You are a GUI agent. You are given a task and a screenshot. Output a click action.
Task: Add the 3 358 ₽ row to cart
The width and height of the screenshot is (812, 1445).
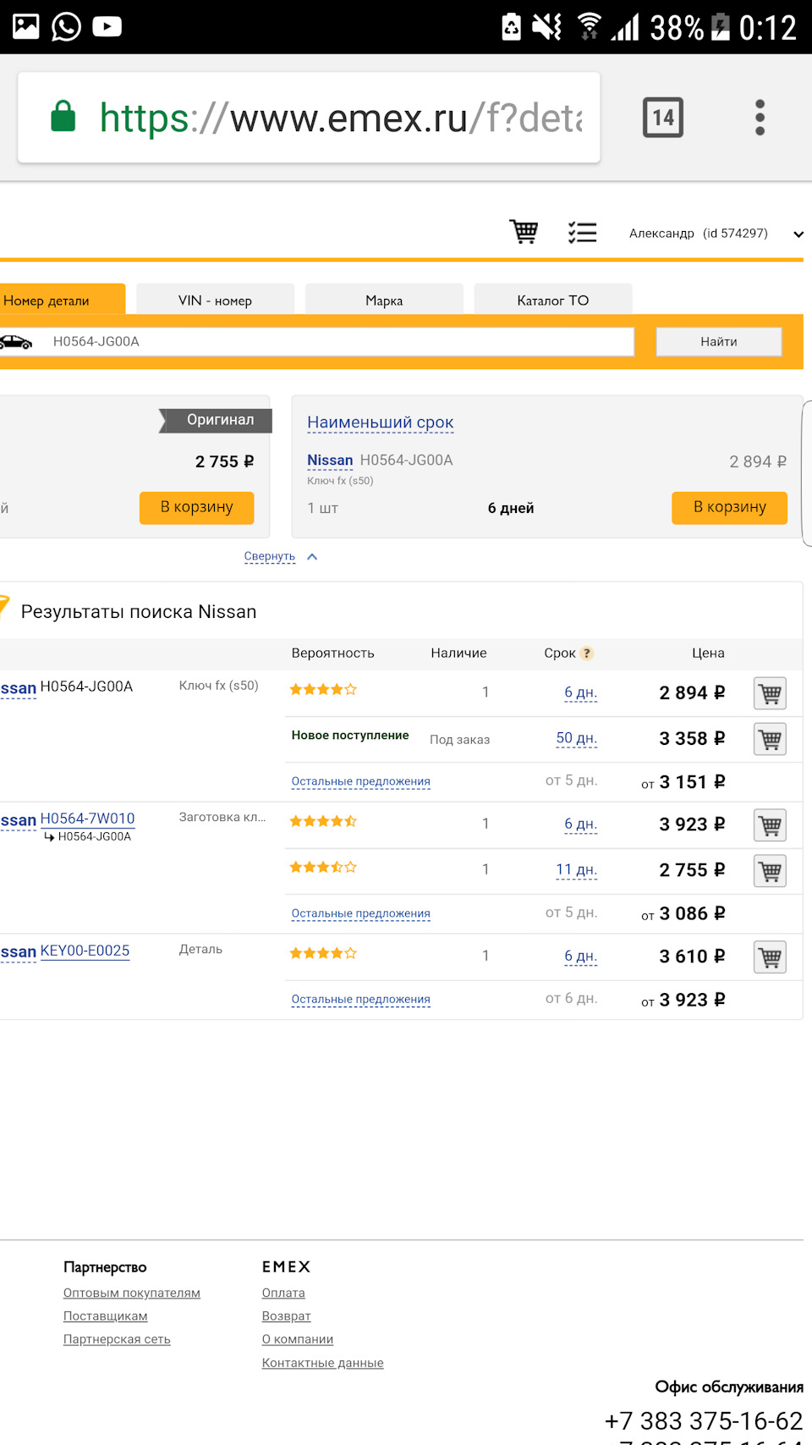click(770, 739)
